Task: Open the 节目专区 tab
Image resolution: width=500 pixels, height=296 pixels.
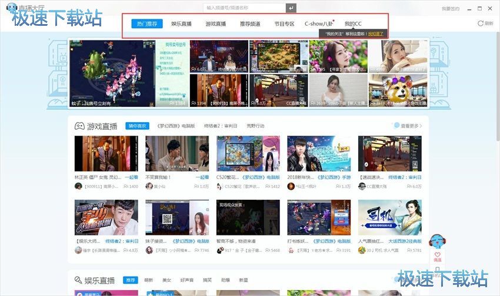Action: coord(284,23)
